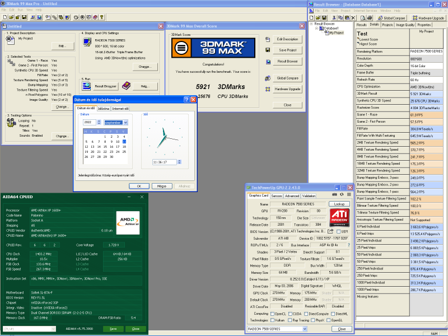Open the Run menu in 3DMark 99 Max
Screen dimensions: 448x336
pos(20,10)
